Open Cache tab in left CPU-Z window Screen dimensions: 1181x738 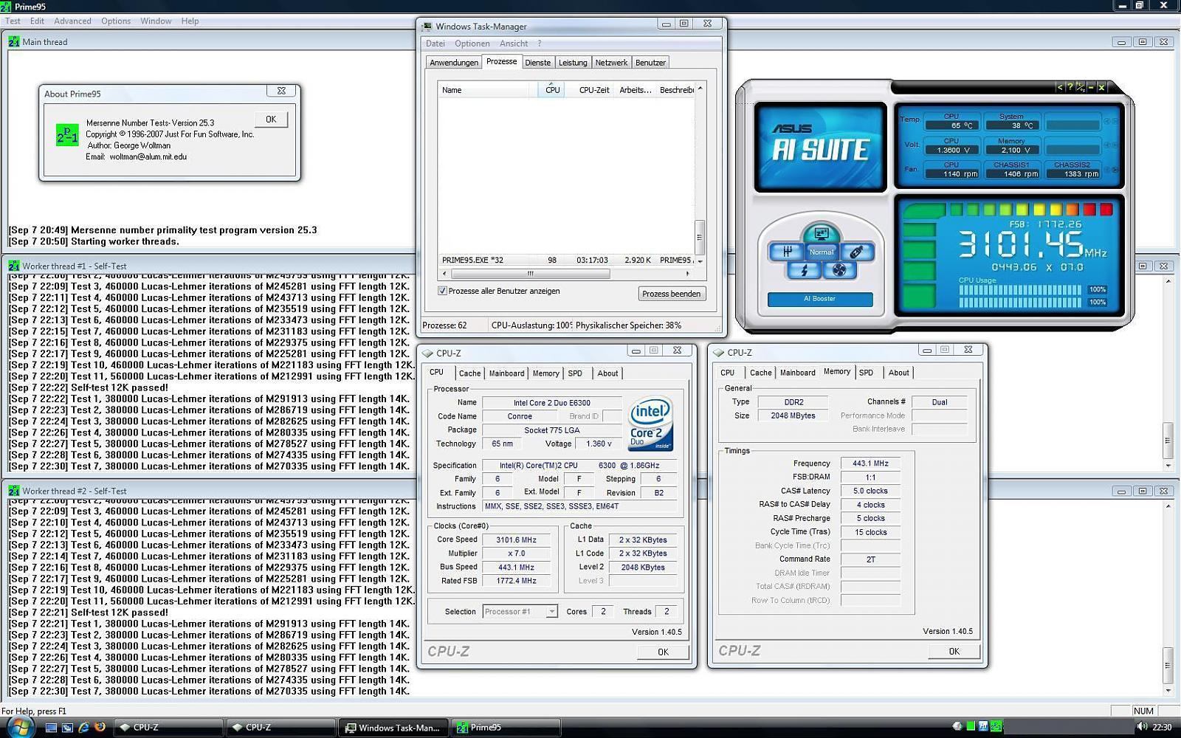tap(469, 373)
